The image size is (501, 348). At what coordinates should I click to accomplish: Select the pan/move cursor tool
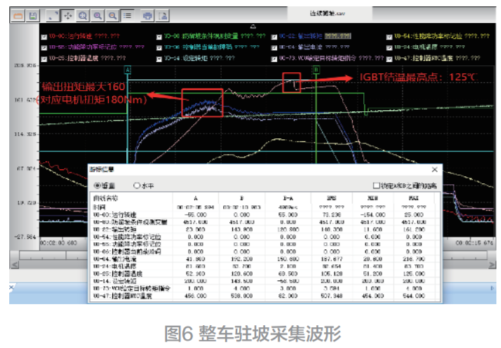click(x=68, y=15)
